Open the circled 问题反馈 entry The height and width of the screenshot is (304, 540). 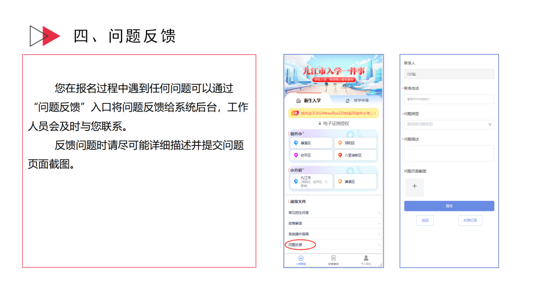300,245
